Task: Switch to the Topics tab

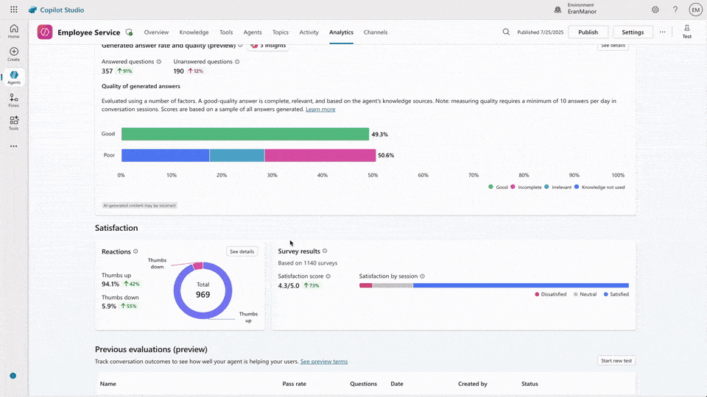Action: point(281,32)
